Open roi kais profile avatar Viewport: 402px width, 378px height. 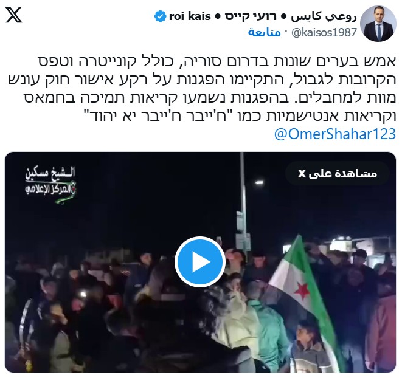pyautogui.click(x=378, y=24)
